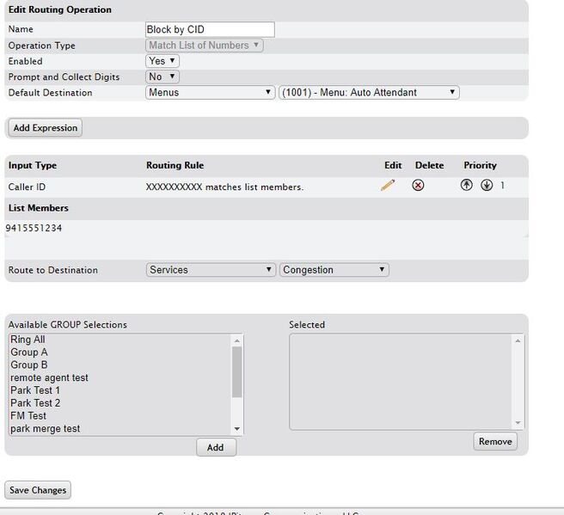Expand the Route to Destination Services dropdown
Screen dimensions: 564x515
[210, 270]
